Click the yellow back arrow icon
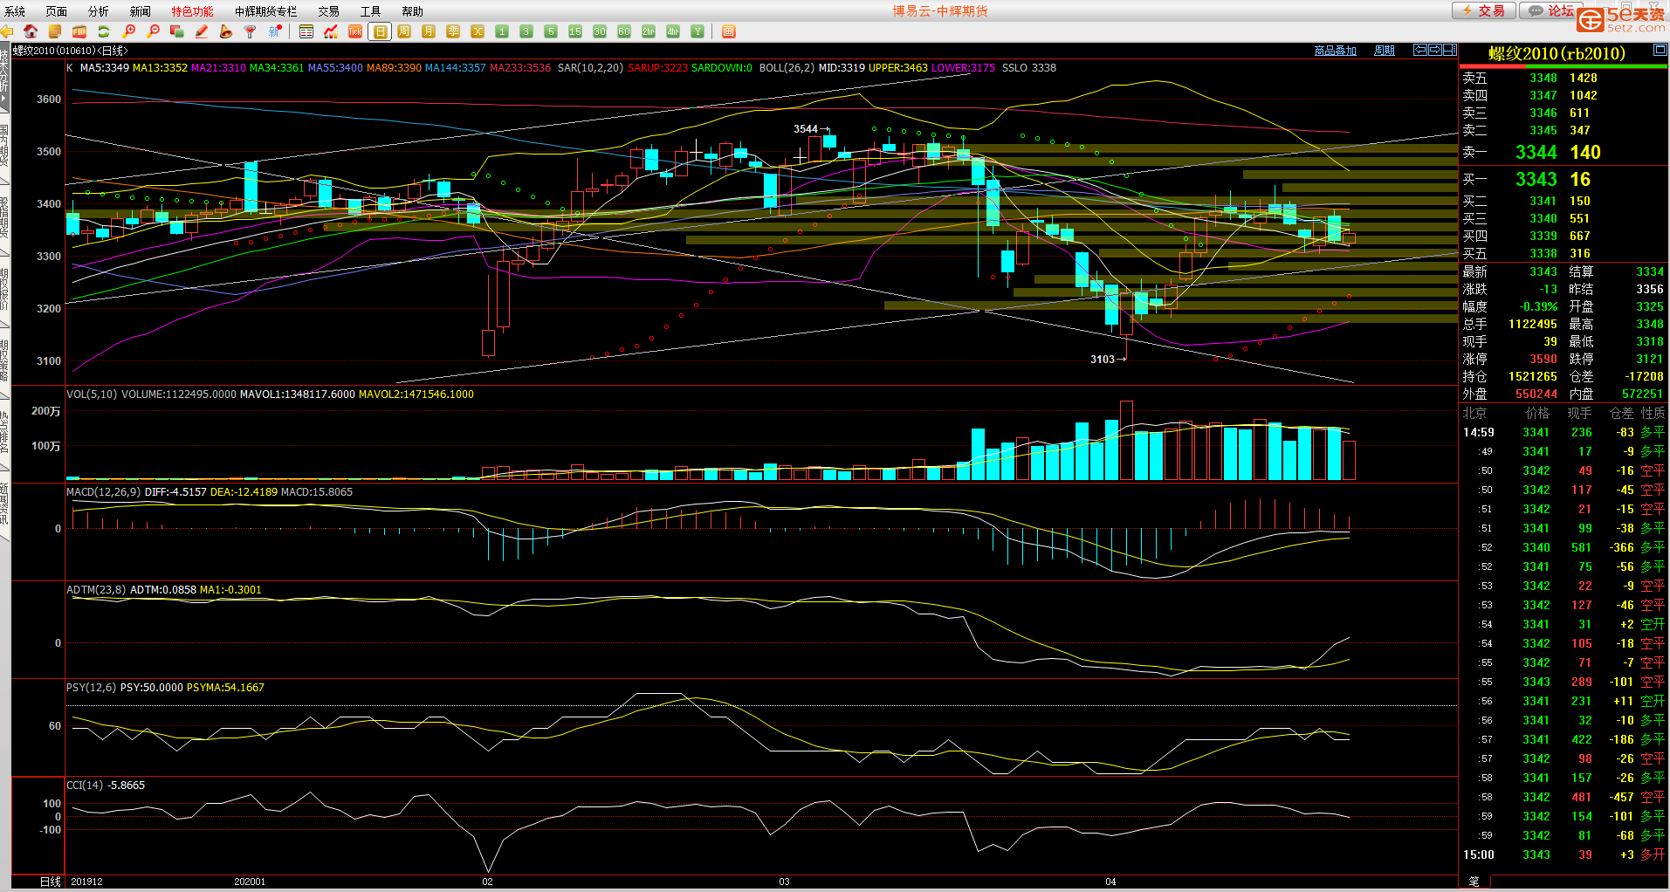Screen dimensions: 1670x892 point(7,31)
